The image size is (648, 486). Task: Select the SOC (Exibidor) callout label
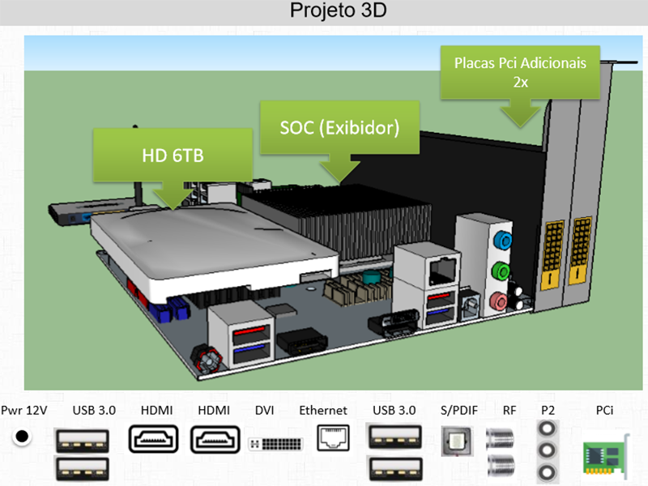339,128
